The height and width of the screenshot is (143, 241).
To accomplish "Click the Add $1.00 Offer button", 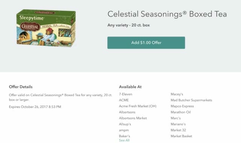I will (x=146, y=43).
